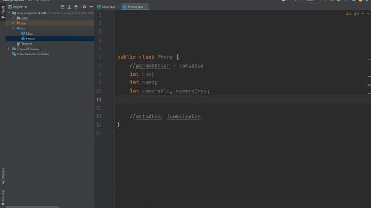
Task: Click the Main class icon in tree
Action: coord(23,34)
